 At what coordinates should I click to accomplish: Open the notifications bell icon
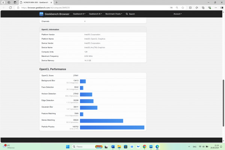tap(221, 147)
